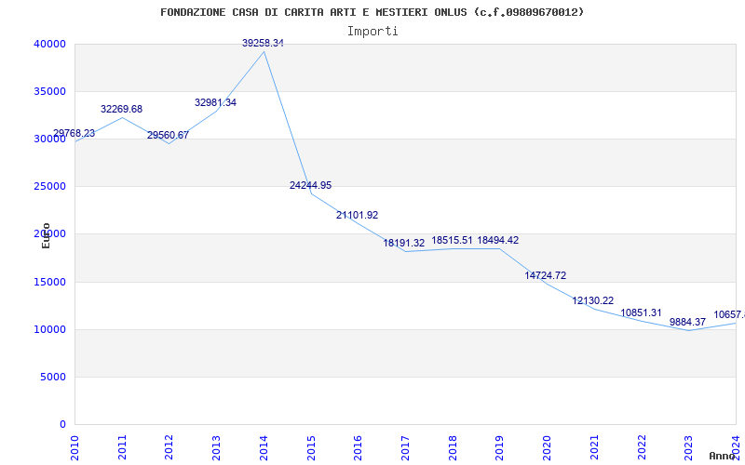Click the data label 10851.31
Screen dimensions: 745x465
[x=641, y=313]
